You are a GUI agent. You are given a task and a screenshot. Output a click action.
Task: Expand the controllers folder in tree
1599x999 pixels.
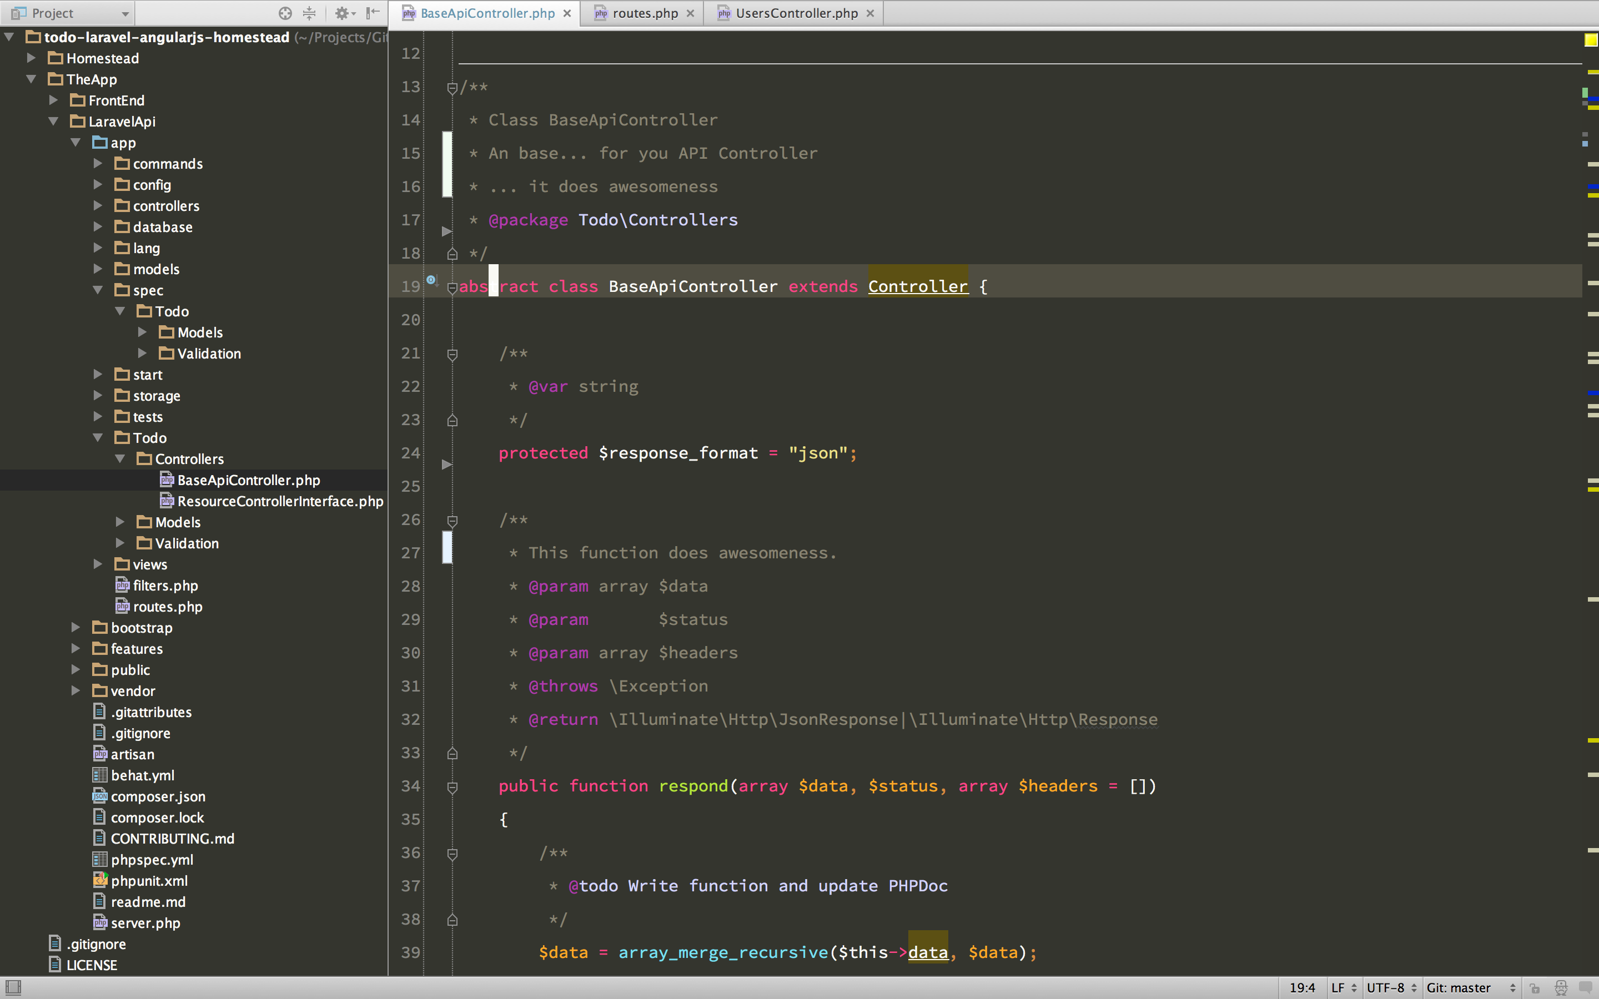[98, 205]
